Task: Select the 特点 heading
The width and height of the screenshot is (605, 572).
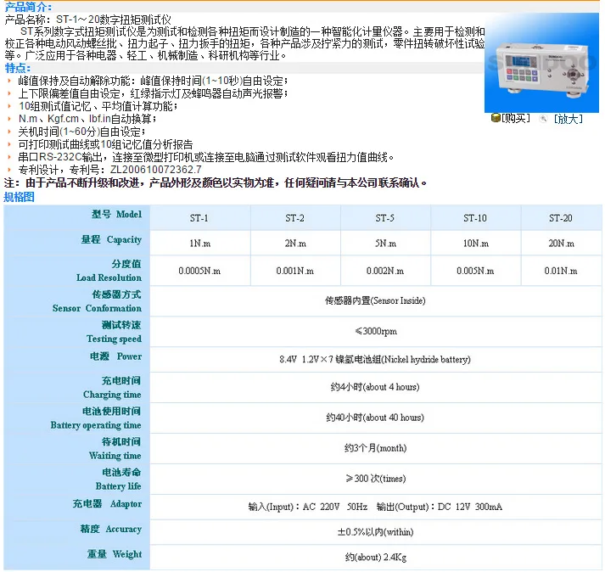Action: point(17,68)
